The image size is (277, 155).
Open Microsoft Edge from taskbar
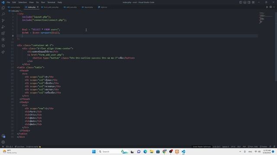click(x=145, y=152)
